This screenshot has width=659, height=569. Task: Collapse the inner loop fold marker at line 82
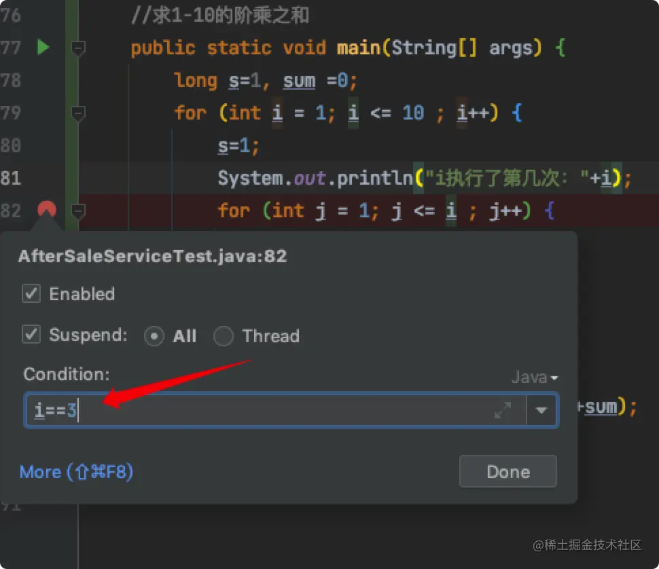pos(78,210)
